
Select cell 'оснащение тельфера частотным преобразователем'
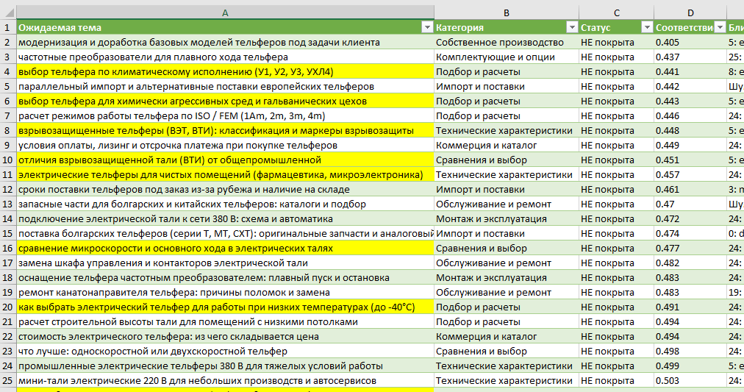(225, 277)
